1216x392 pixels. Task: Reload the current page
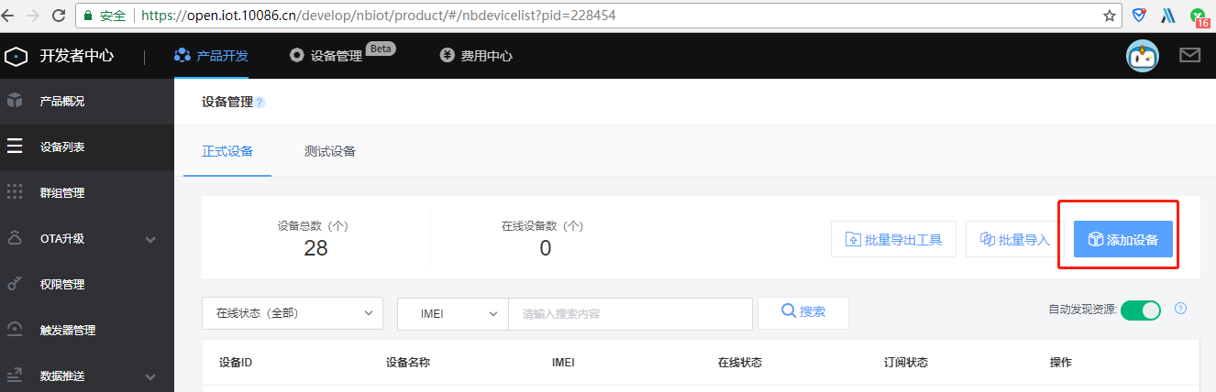pyautogui.click(x=59, y=16)
